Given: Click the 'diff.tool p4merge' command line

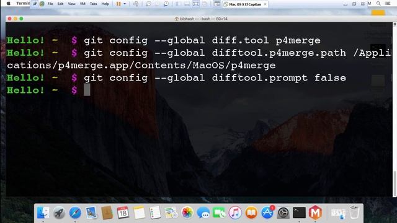Looking at the screenshot, I should click(x=202, y=40).
